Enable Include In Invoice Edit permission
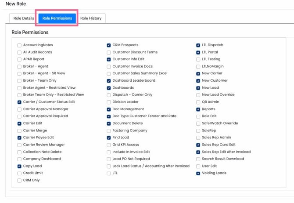Viewport: 294px width, 203px height. [109, 152]
